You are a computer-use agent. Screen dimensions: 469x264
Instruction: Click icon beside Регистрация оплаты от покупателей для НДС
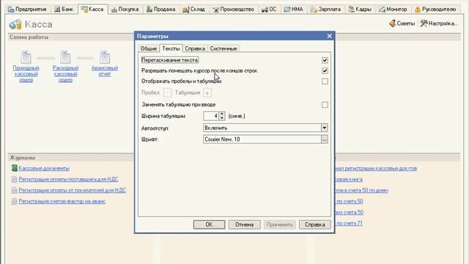[15, 191]
